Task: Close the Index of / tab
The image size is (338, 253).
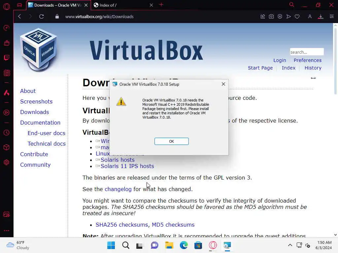Action: pyautogui.click(x=151, y=5)
